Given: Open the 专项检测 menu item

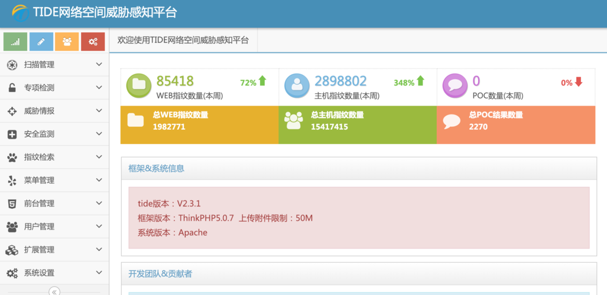Looking at the screenshot, I should click(54, 88).
